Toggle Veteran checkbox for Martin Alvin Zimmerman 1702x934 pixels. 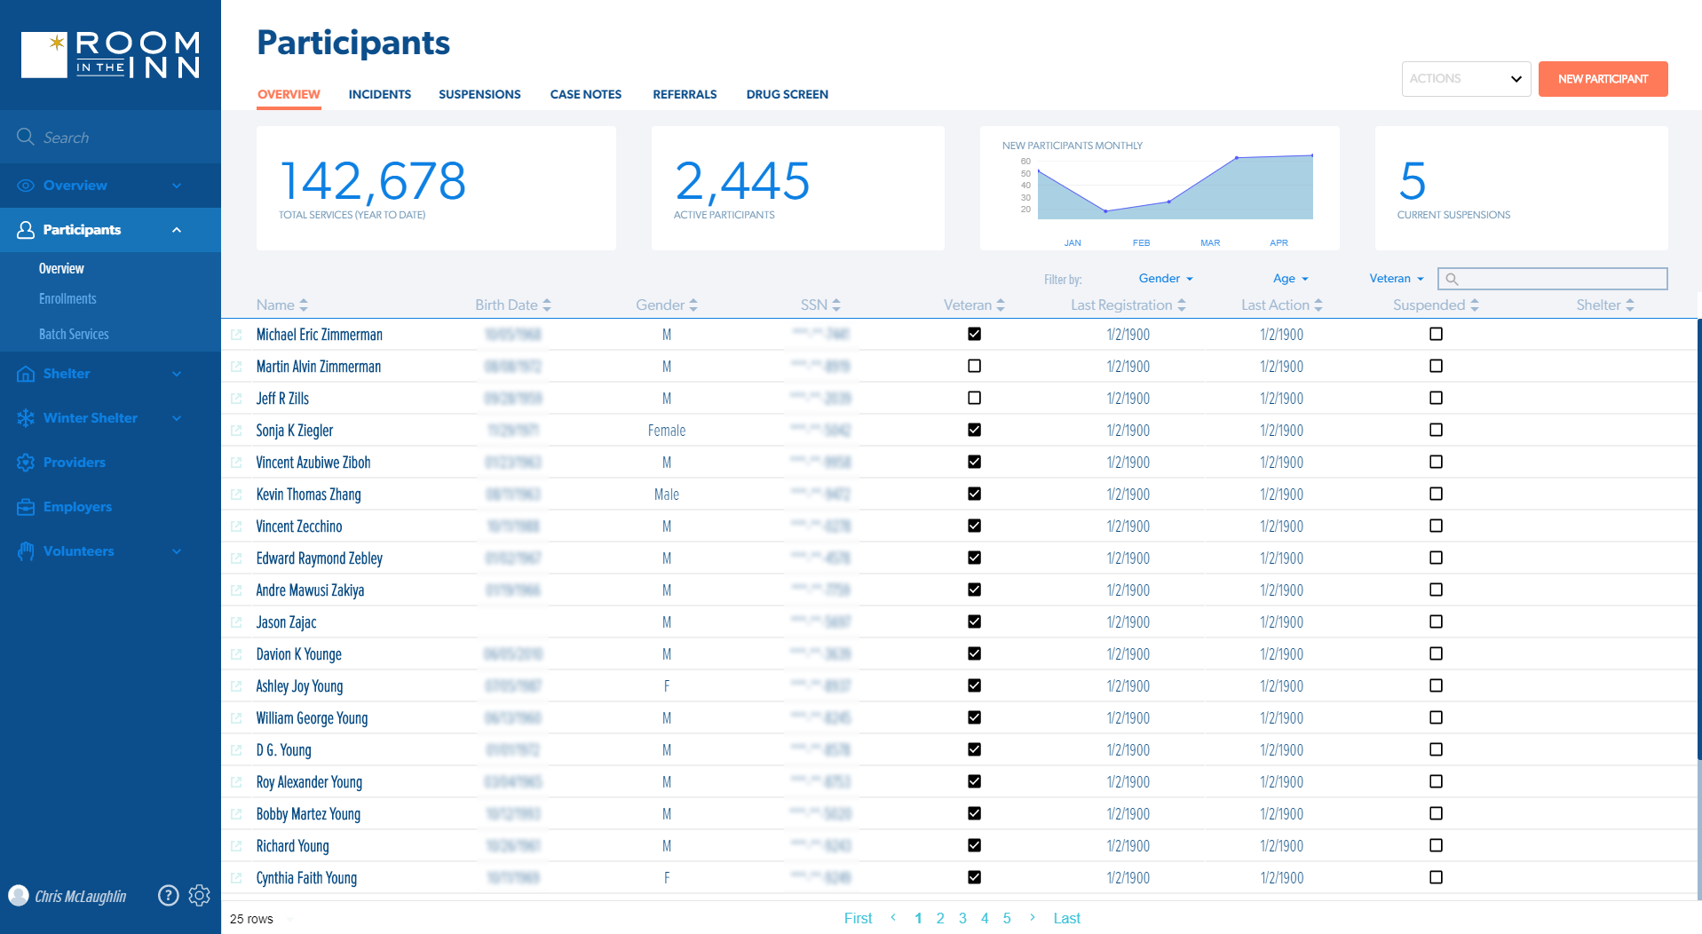pos(974,367)
